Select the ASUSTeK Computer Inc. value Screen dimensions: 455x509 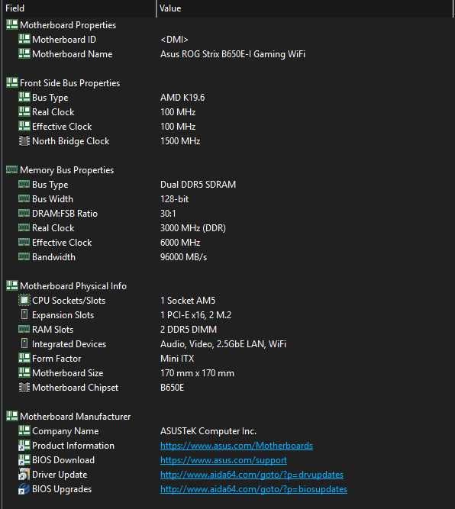point(208,431)
